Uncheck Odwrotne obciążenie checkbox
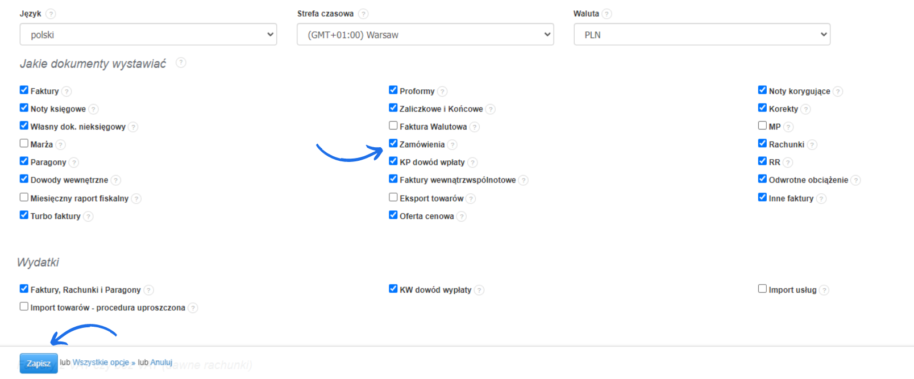 click(x=762, y=179)
